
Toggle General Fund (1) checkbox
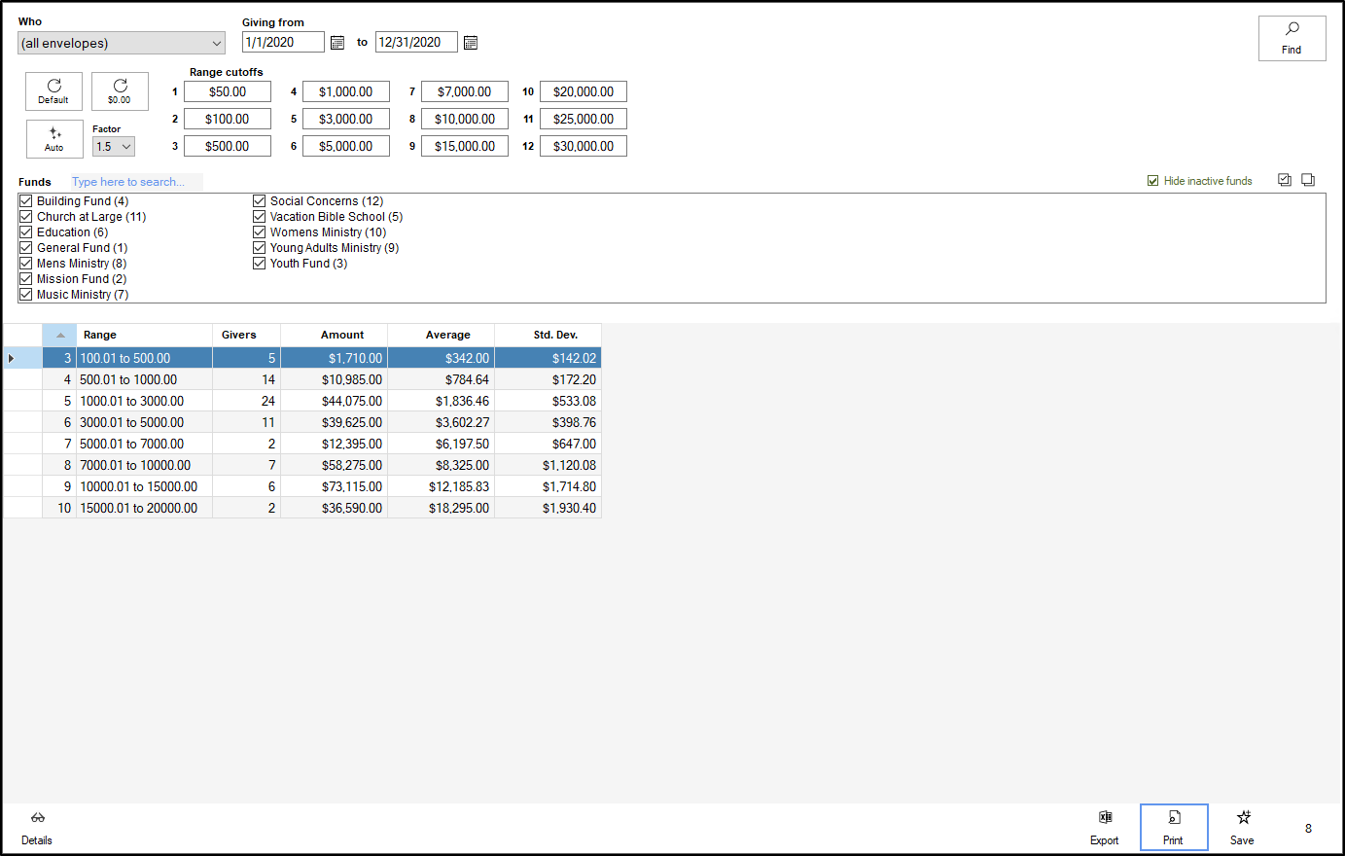pyautogui.click(x=26, y=248)
